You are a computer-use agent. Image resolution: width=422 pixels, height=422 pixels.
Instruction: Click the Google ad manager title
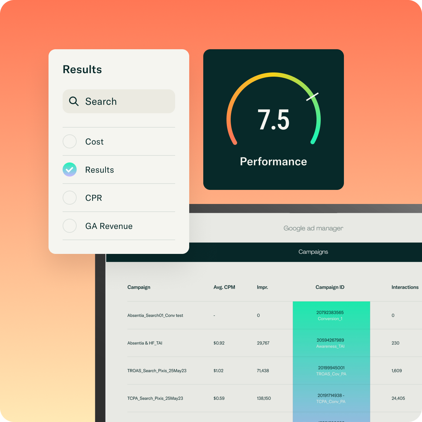pos(313,228)
